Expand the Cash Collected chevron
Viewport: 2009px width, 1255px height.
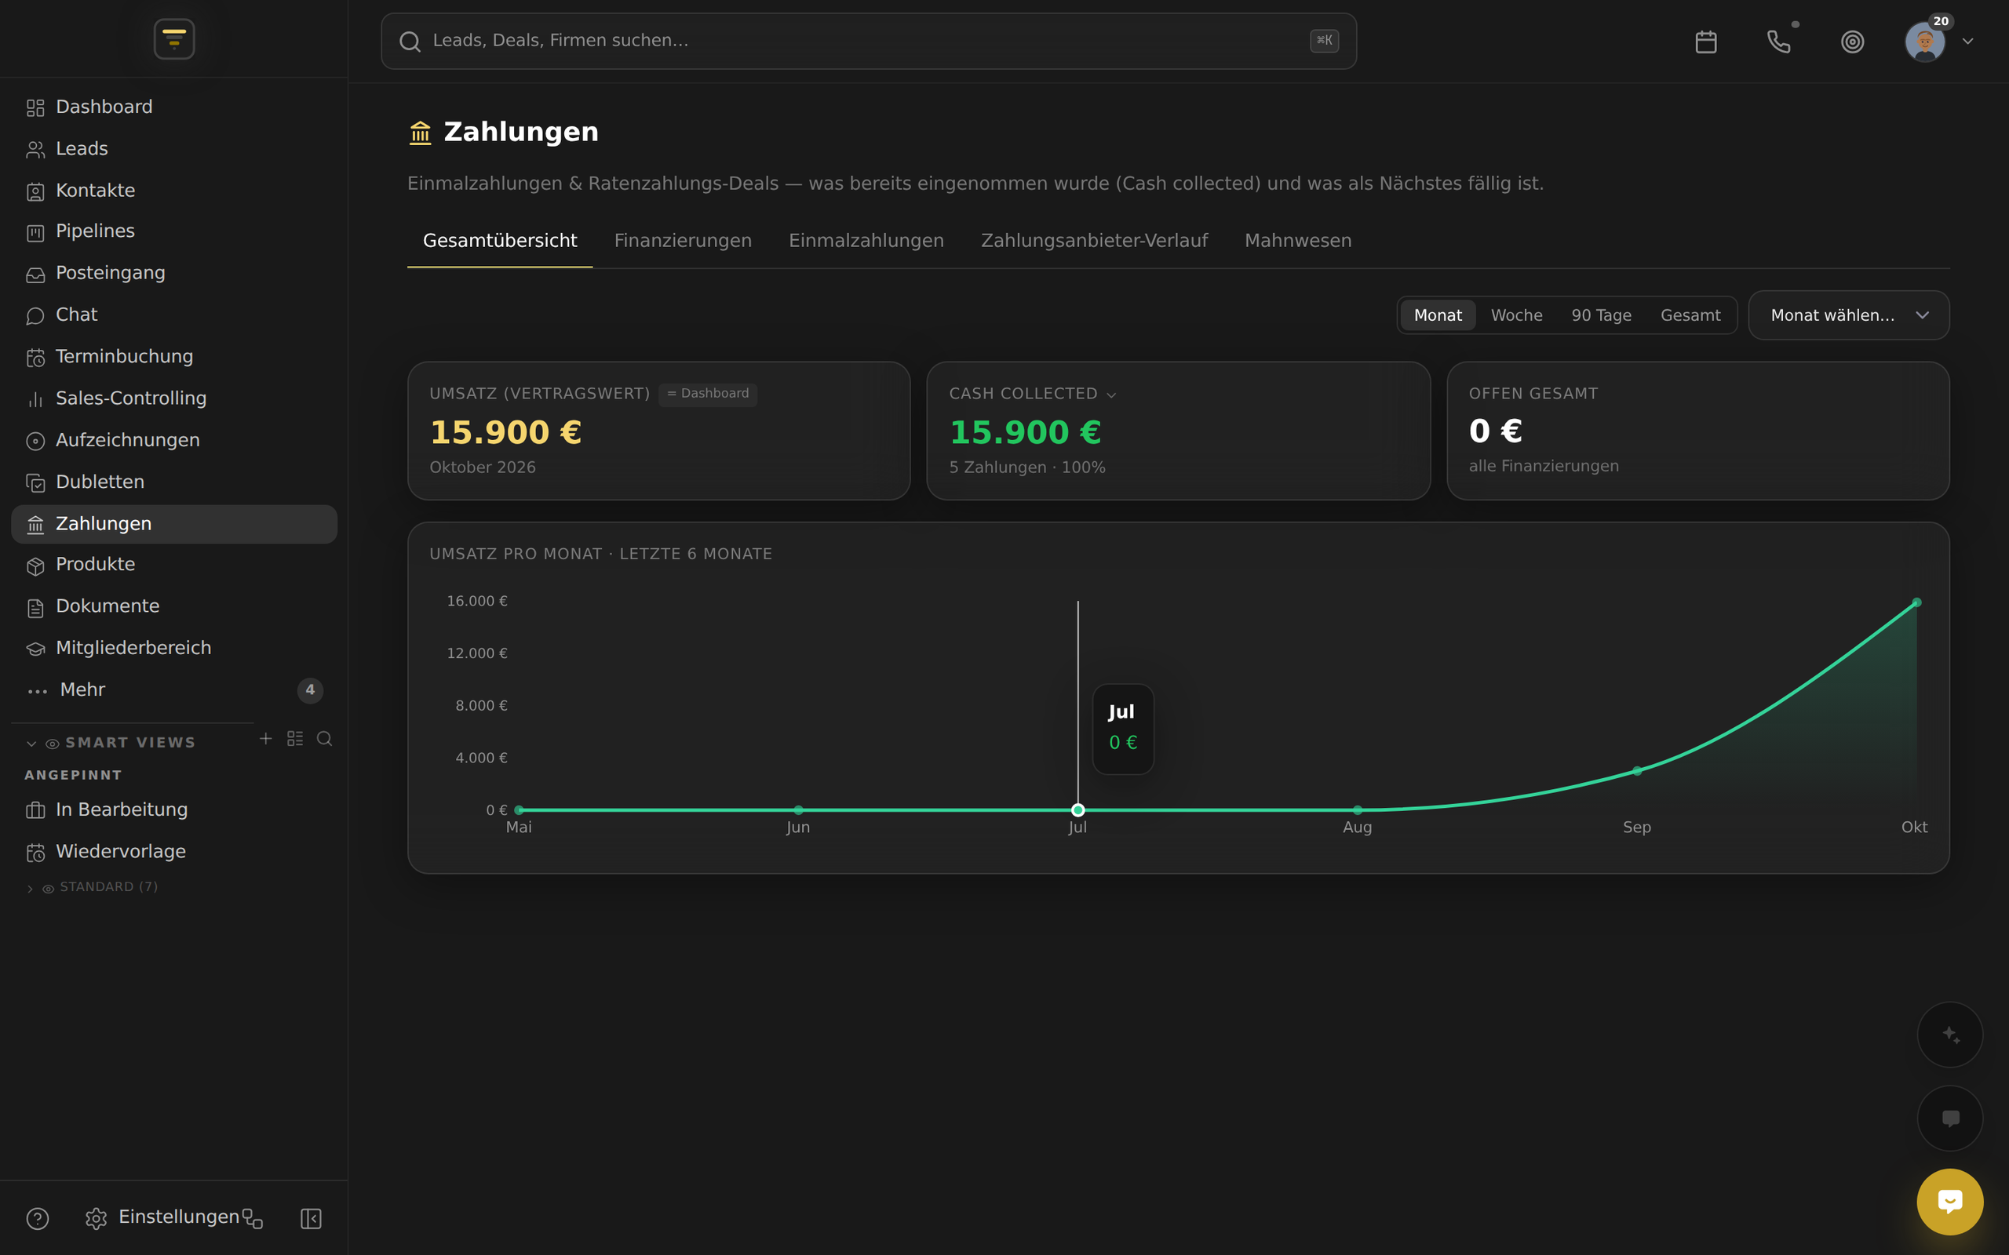pos(1111,395)
